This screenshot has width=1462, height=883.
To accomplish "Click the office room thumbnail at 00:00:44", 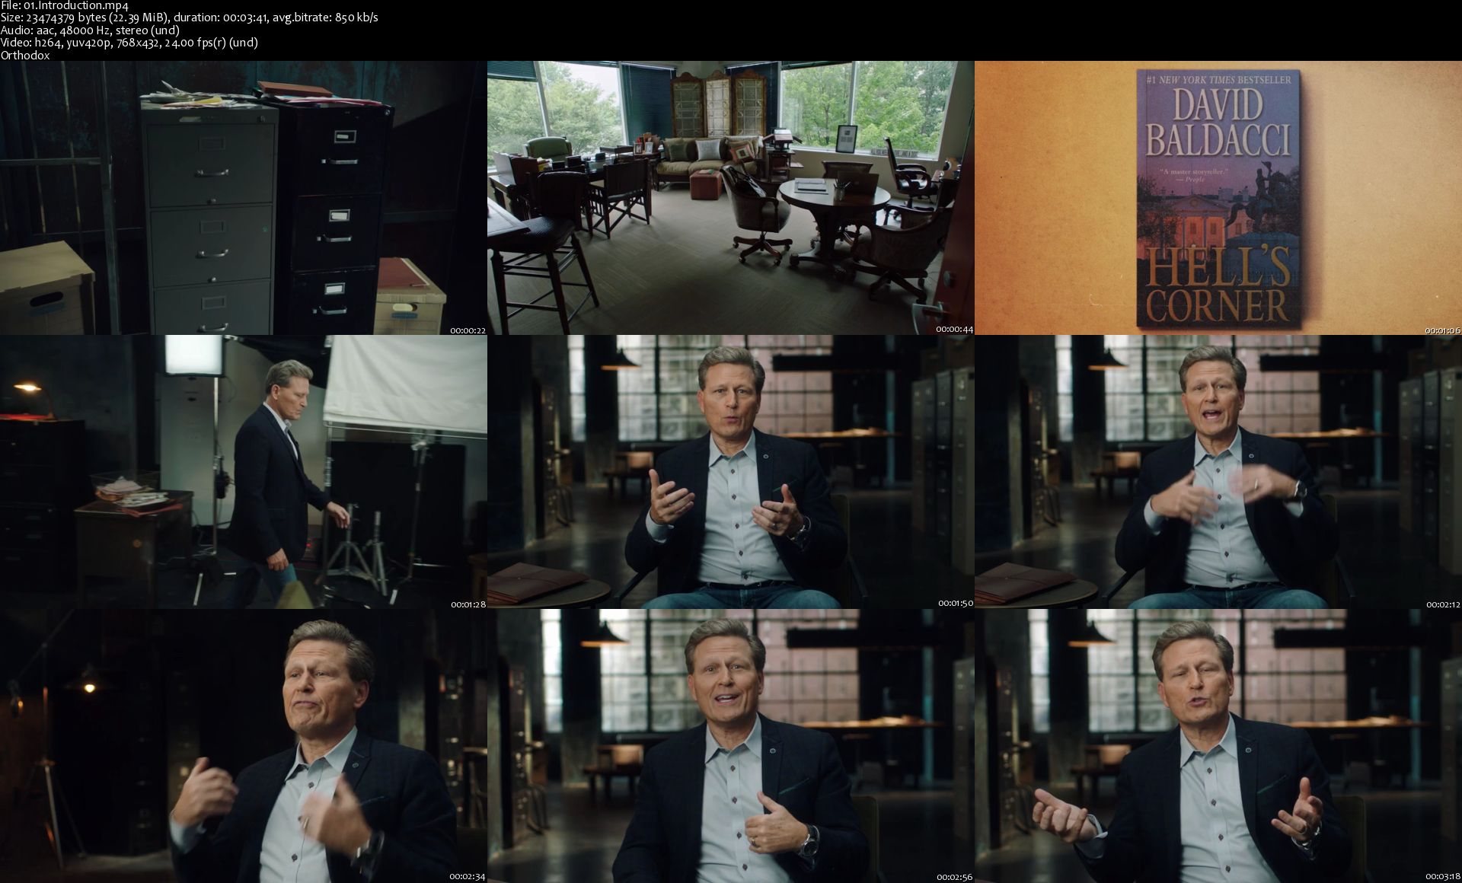I will (x=731, y=198).
